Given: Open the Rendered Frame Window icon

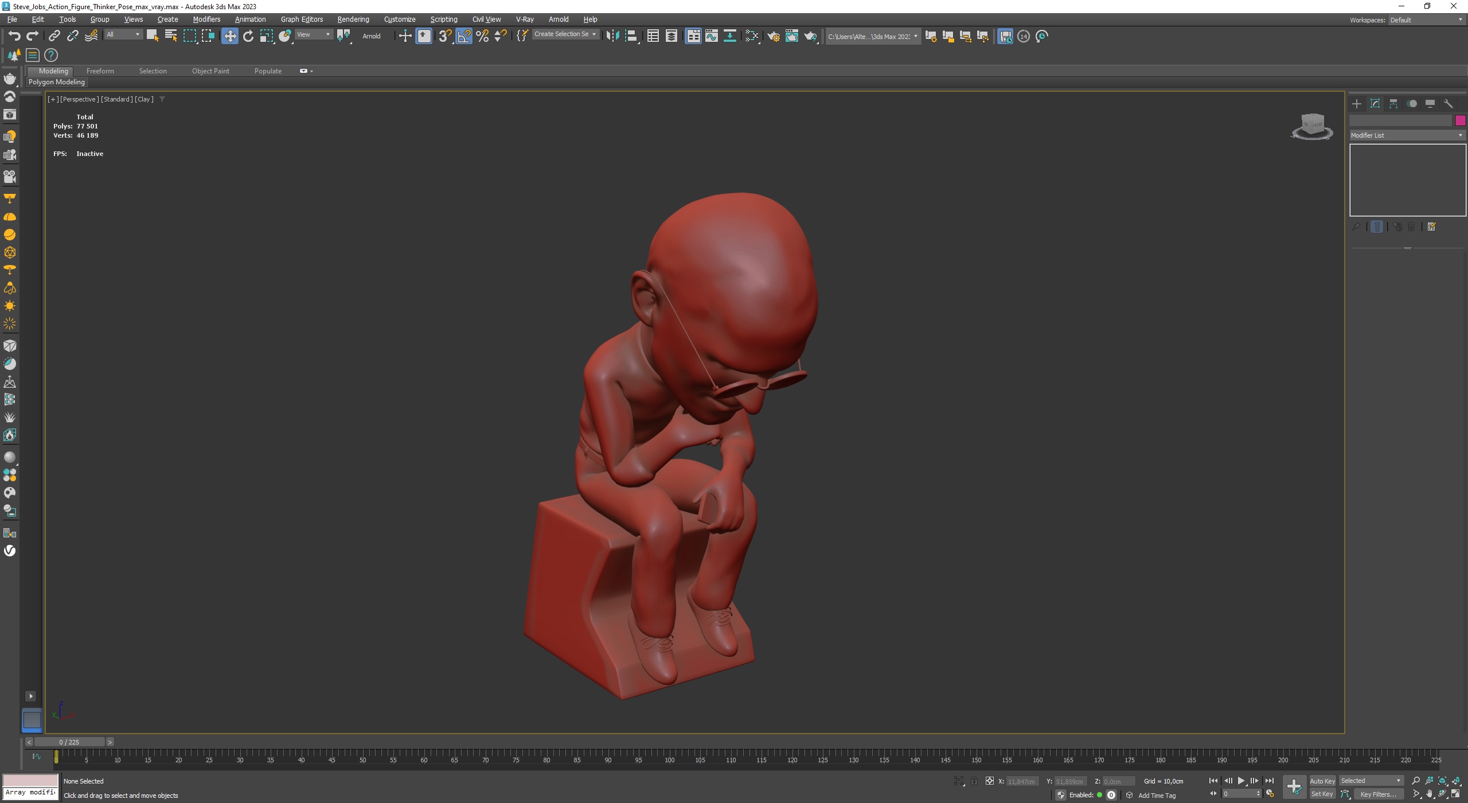Looking at the screenshot, I should [792, 36].
